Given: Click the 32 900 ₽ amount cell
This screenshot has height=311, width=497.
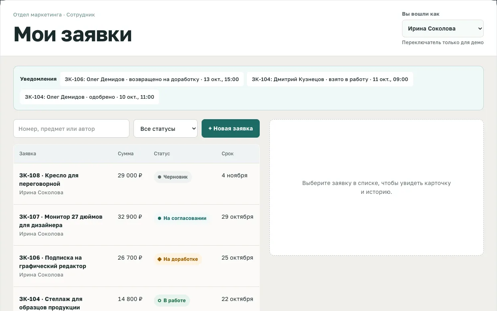Looking at the screenshot, I should [x=130, y=217].
